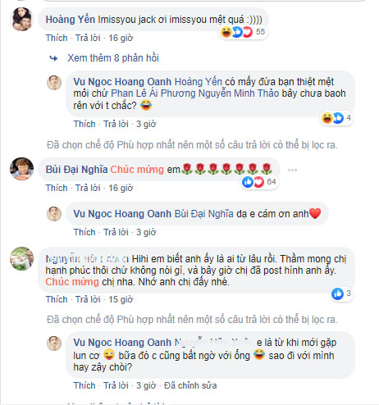
Task: Like Hoàng Yến's comment via Thích
Action: pyautogui.click(x=57, y=38)
